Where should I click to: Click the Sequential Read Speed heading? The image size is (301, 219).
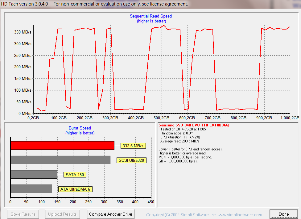tap(151, 16)
